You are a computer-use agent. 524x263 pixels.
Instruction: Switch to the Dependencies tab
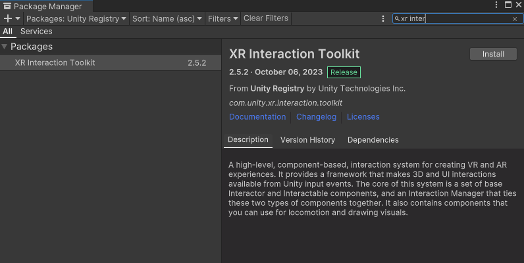click(x=373, y=140)
